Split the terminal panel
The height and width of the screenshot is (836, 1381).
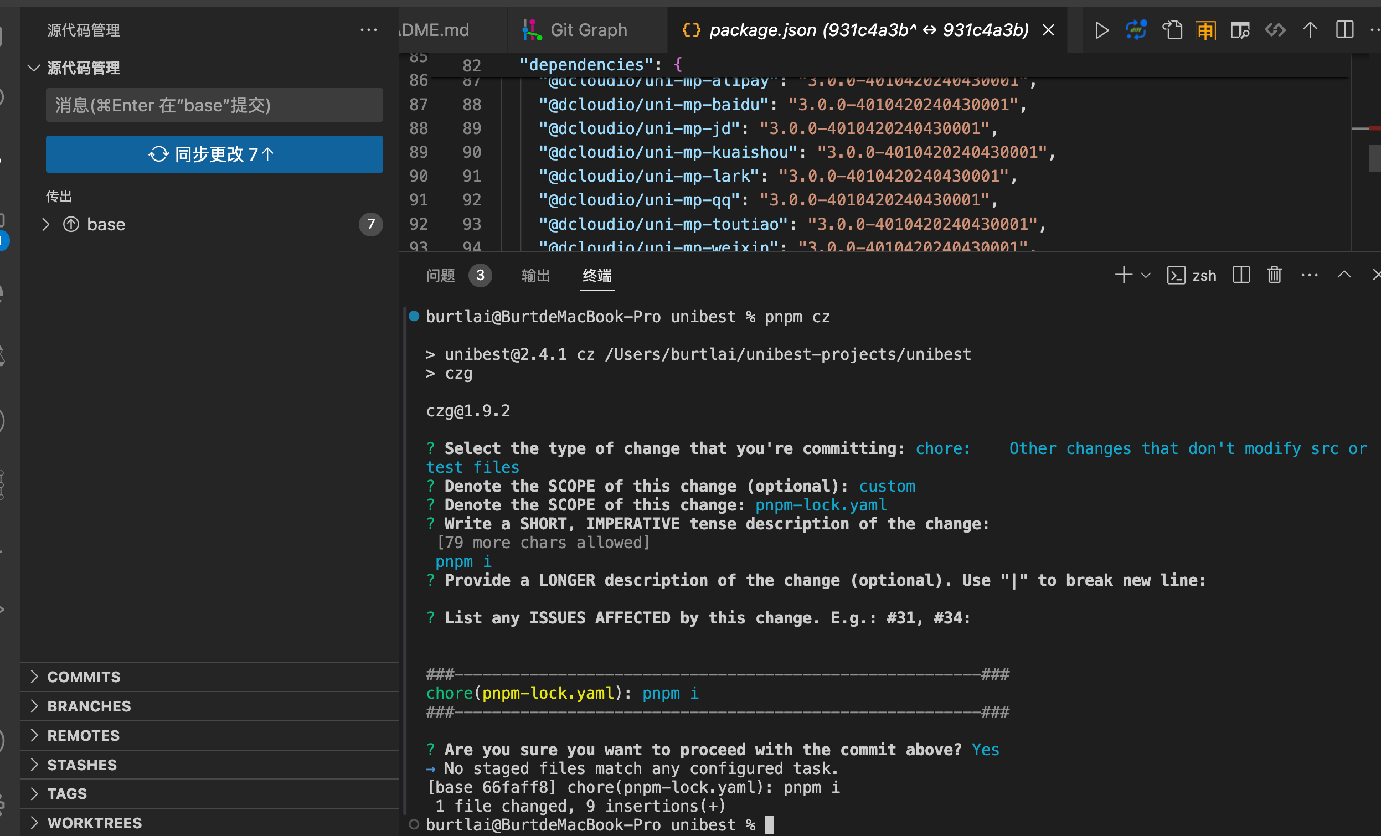pos(1241,275)
